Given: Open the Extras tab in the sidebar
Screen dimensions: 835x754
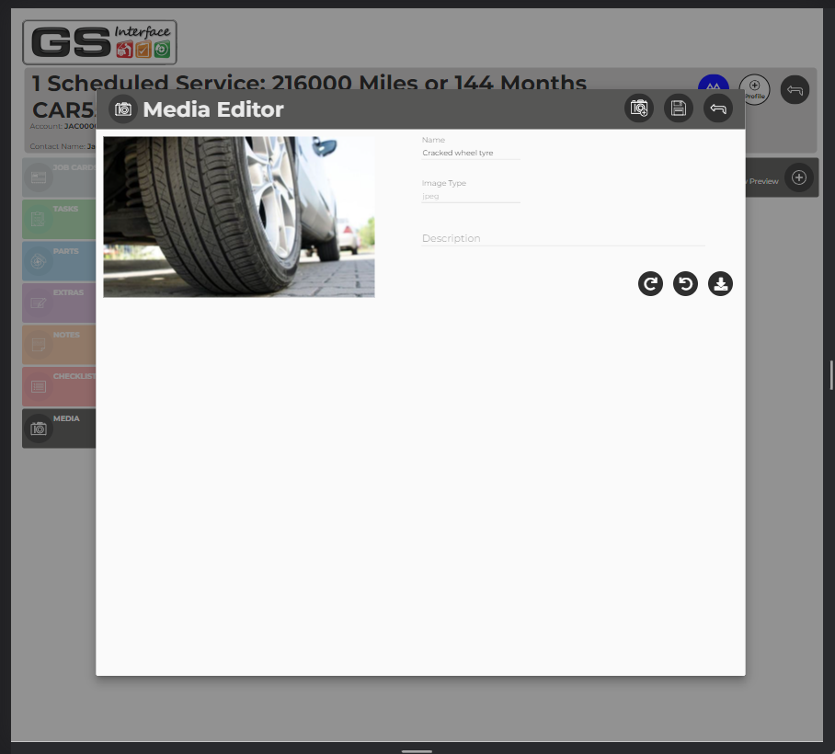Looking at the screenshot, I should pyautogui.click(x=59, y=303).
